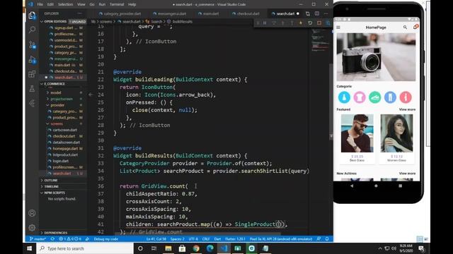Open the Explorer panel three-dot actions menu
The width and height of the screenshot is (453, 254).
point(80,13)
